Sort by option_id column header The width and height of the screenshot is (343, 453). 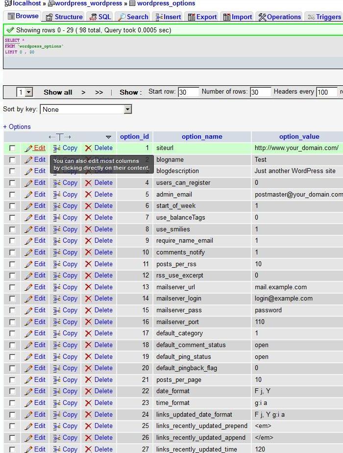click(134, 136)
